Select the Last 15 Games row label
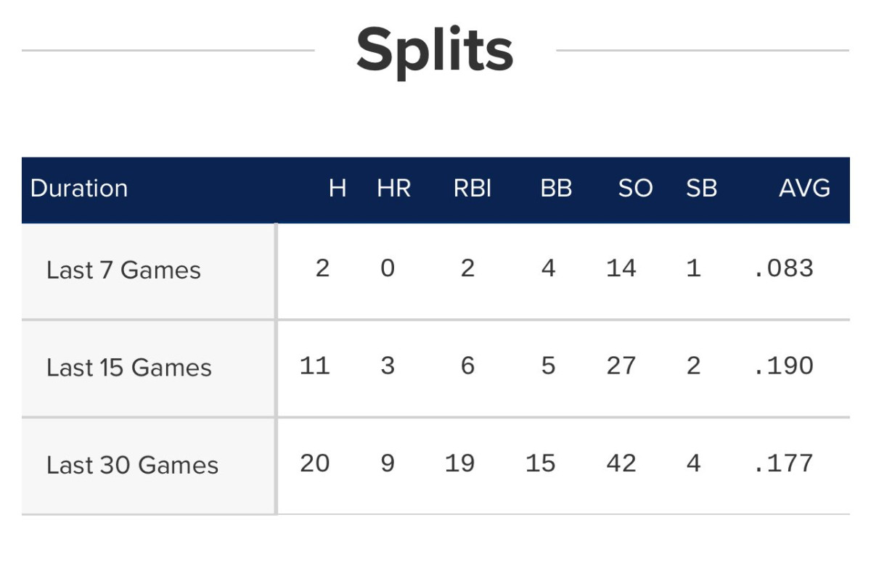The image size is (871, 565). pos(129,368)
